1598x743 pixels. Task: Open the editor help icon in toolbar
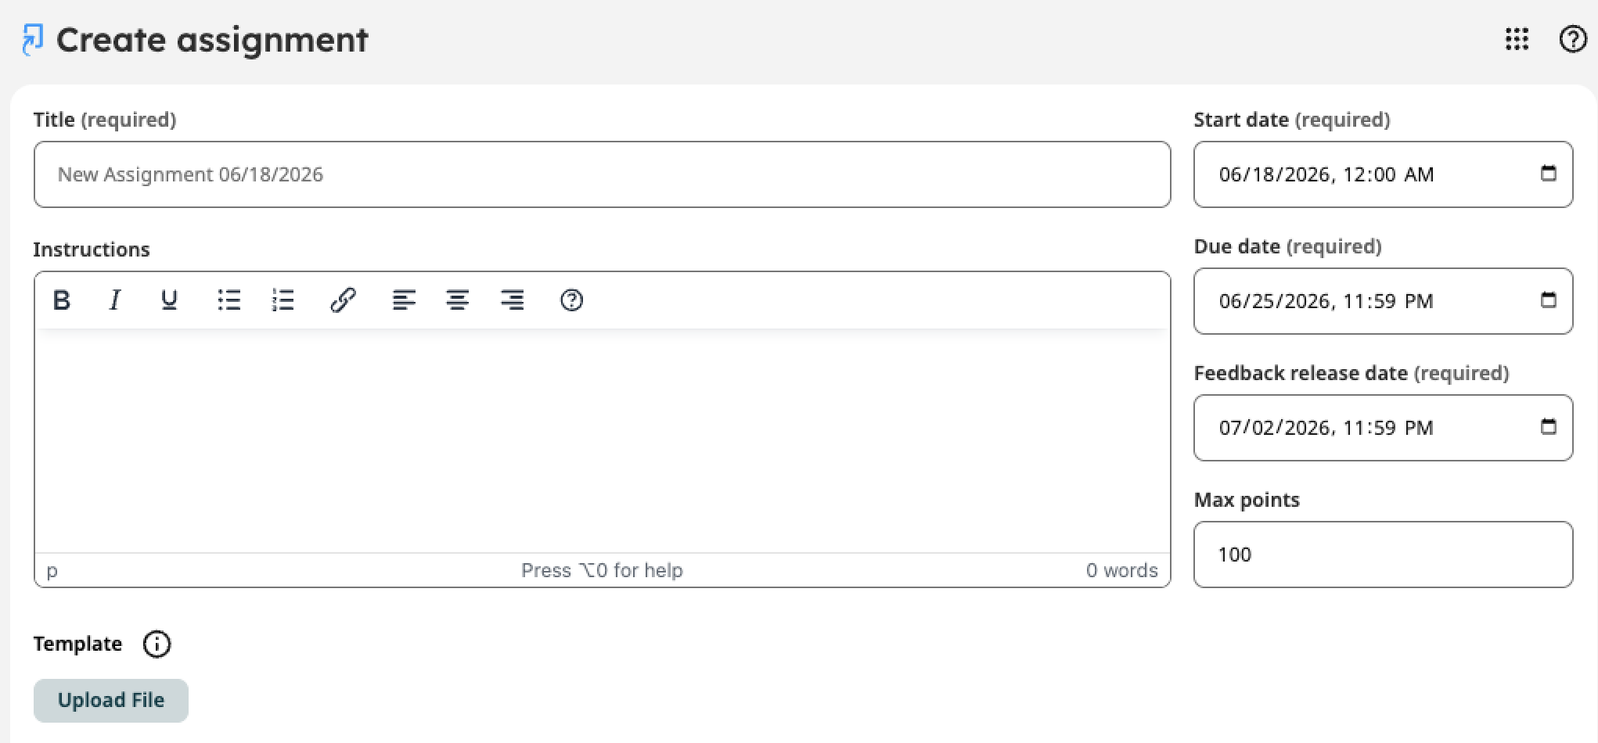(x=572, y=300)
